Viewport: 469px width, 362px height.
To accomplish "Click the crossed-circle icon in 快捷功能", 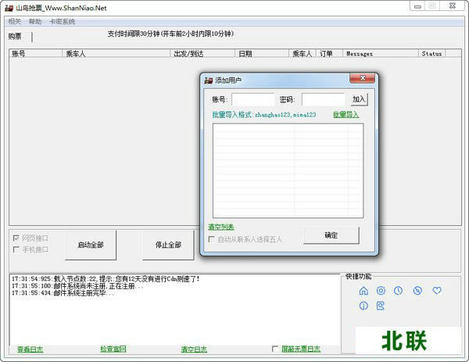I will pyautogui.click(x=417, y=291).
